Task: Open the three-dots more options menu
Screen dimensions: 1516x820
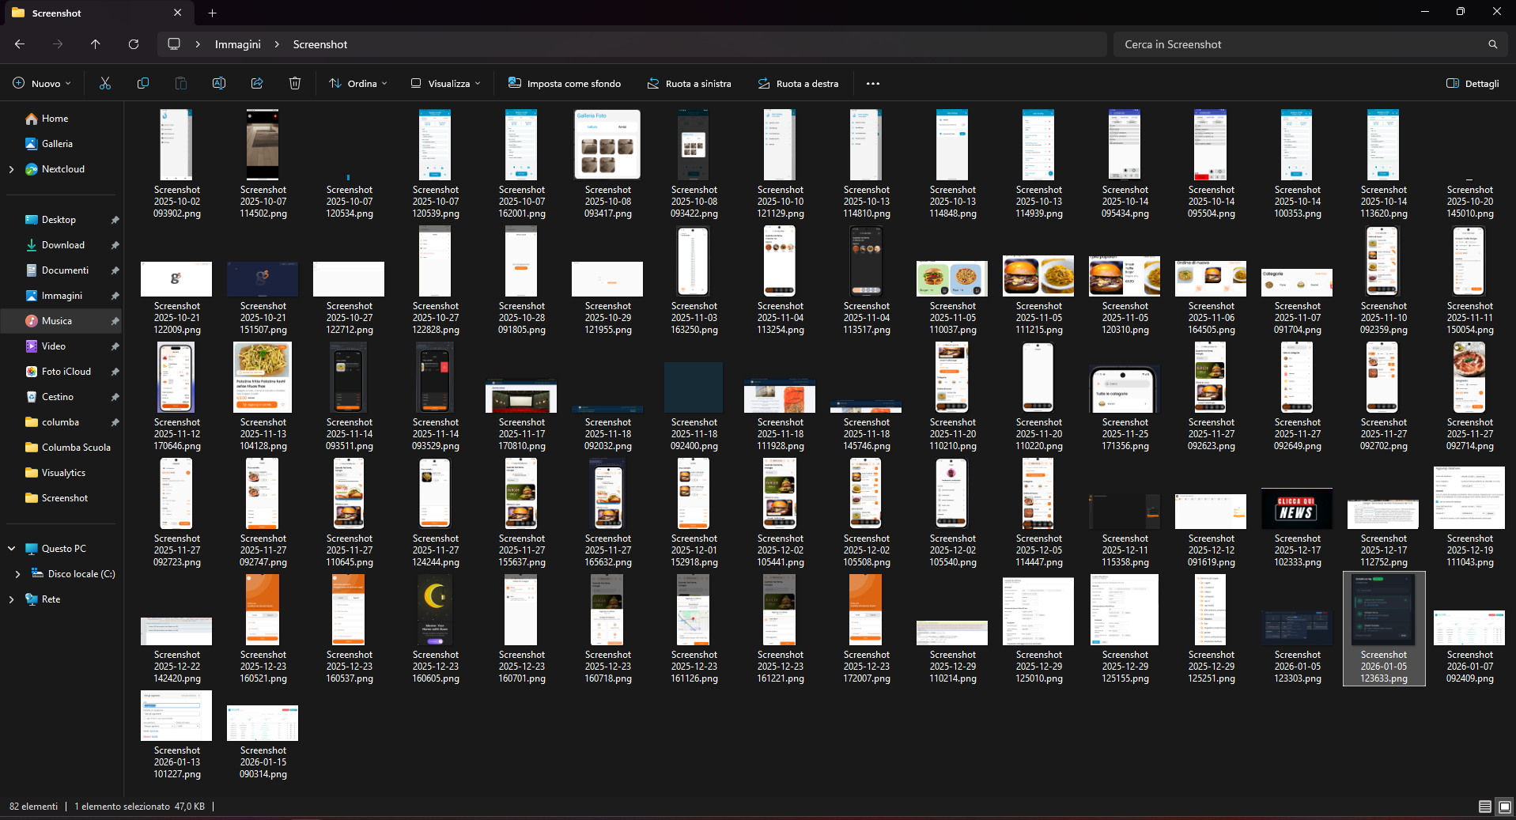Action: pyautogui.click(x=873, y=84)
